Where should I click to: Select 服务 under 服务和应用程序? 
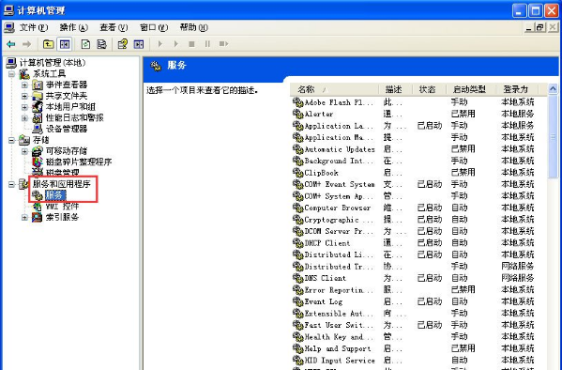coord(55,195)
